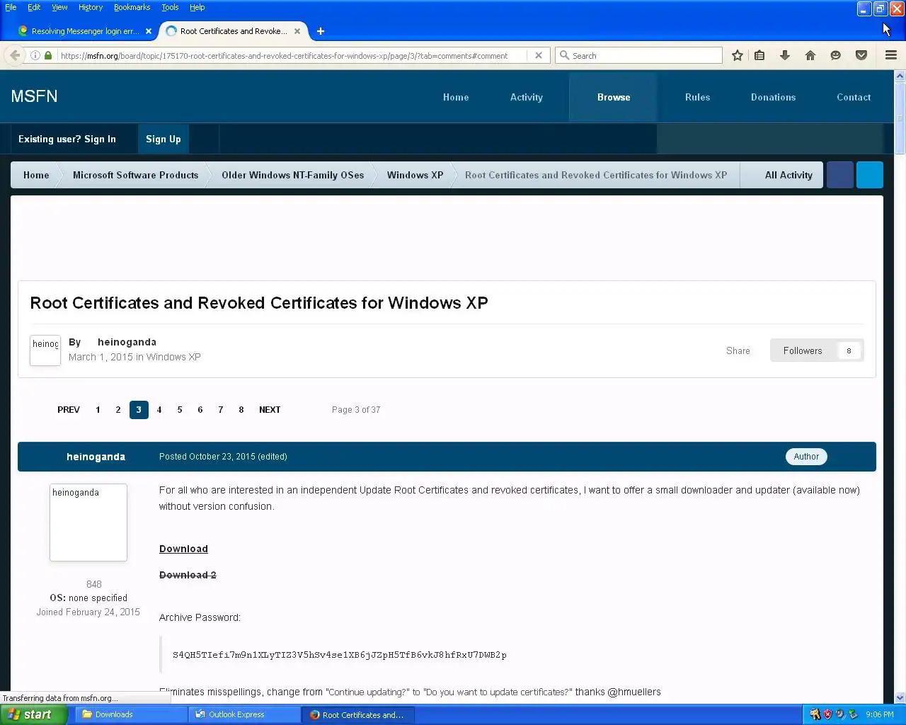Open the Tools menu
906x725 pixels.
pyautogui.click(x=170, y=7)
